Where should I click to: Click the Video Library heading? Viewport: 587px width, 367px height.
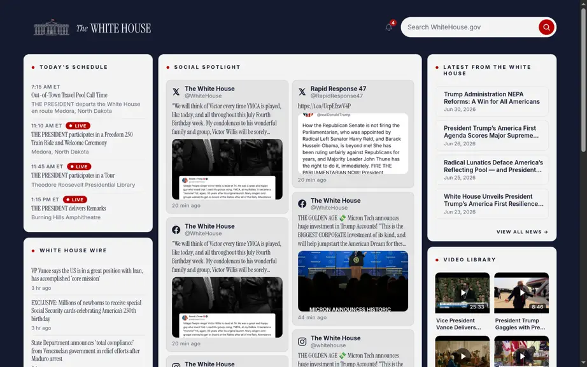[469, 259]
